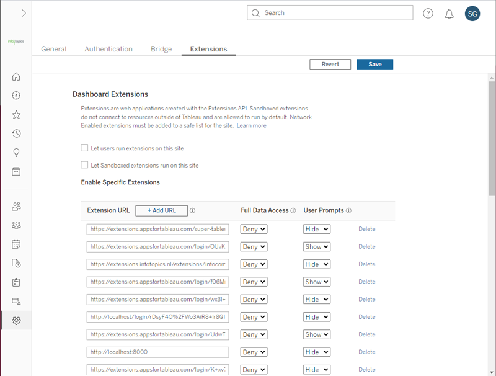Open Recommendations lightbulb icon
The image size is (496, 376).
coord(16,153)
